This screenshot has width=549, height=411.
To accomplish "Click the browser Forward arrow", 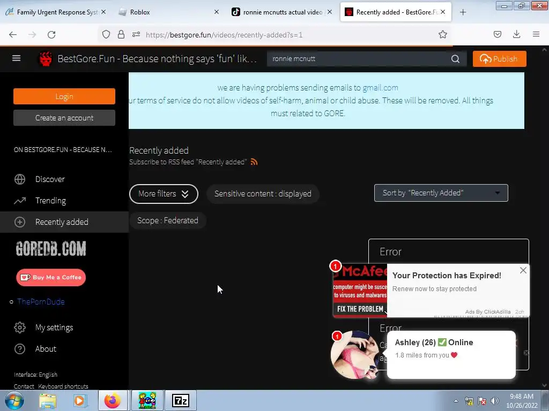I will click(32, 35).
